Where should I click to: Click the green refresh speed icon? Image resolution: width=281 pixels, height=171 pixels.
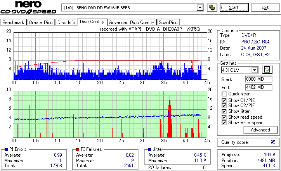tap(267, 69)
